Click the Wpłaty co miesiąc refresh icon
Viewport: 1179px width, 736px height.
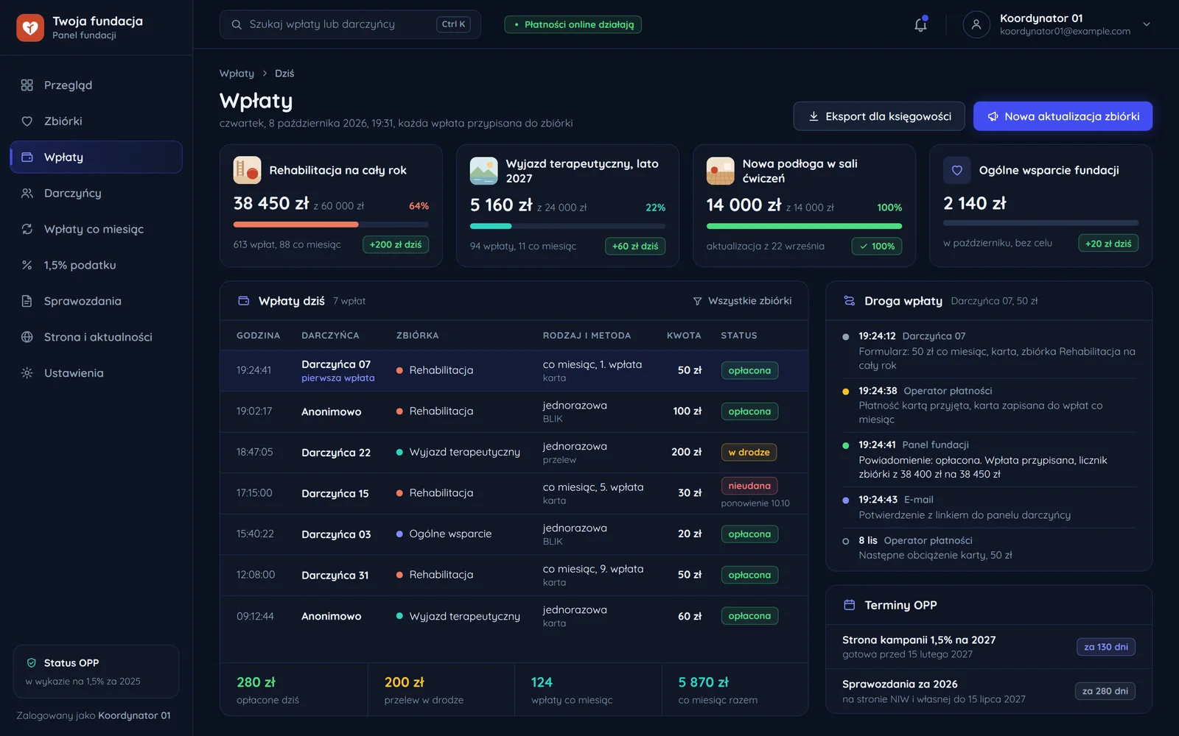(27, 230)
